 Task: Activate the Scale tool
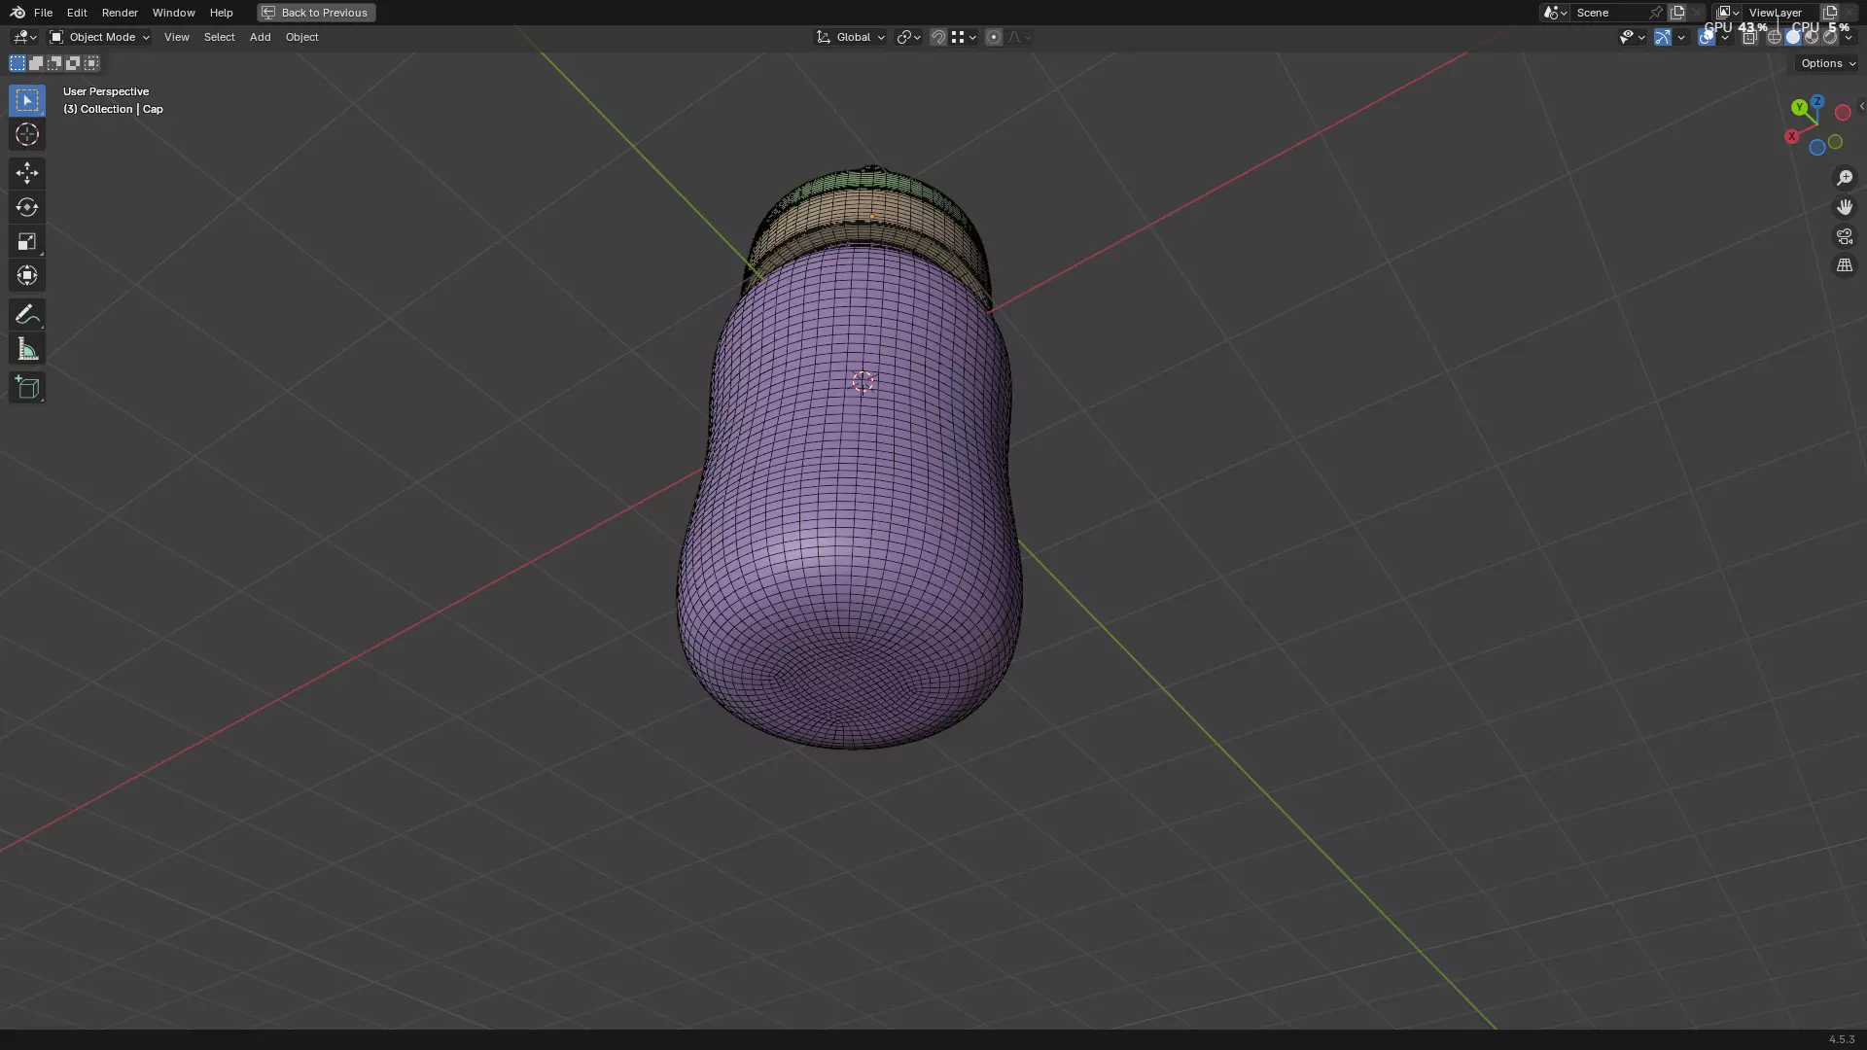click(27, 241)
